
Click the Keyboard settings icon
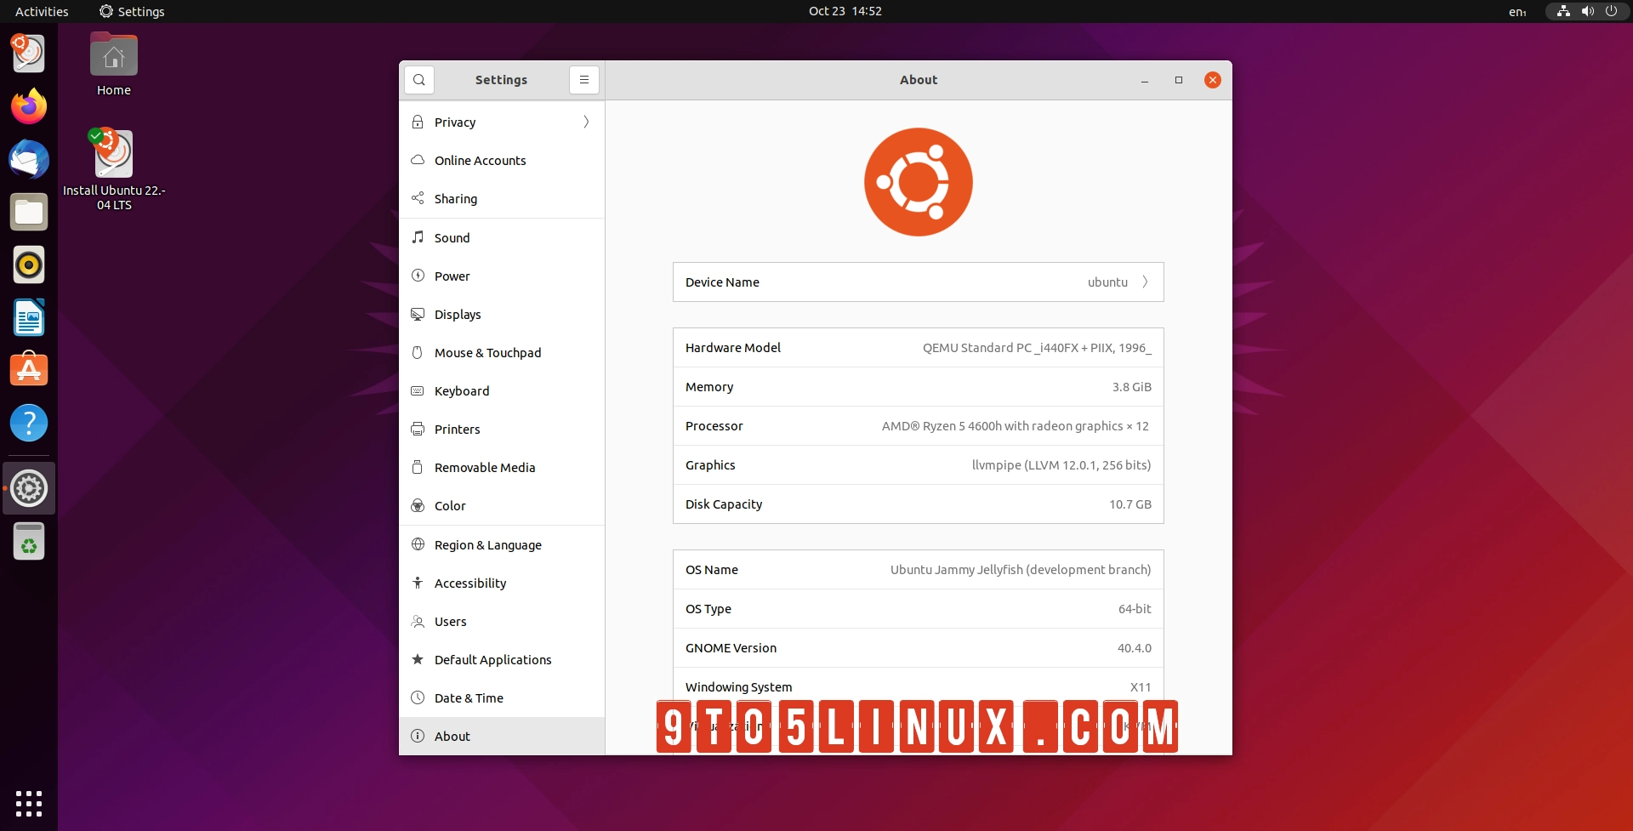(x=418, y=390)
